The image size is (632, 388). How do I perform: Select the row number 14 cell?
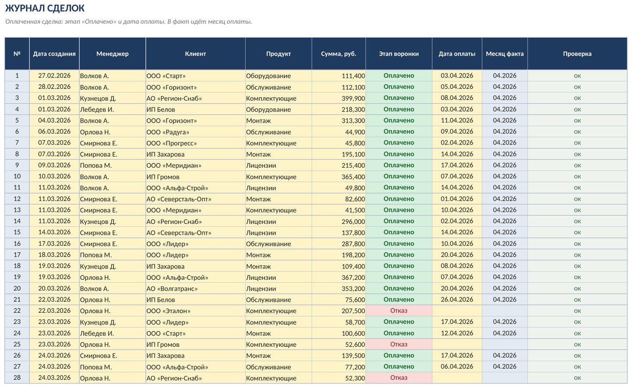coord(17,221)
